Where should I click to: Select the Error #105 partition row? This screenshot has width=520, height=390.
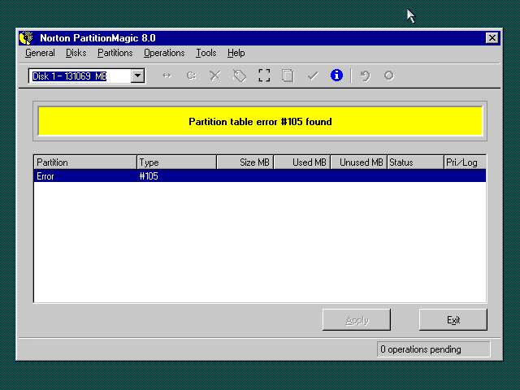[260, 175]
